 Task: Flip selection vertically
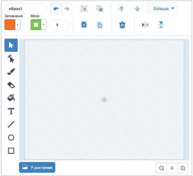pos(161,25)
